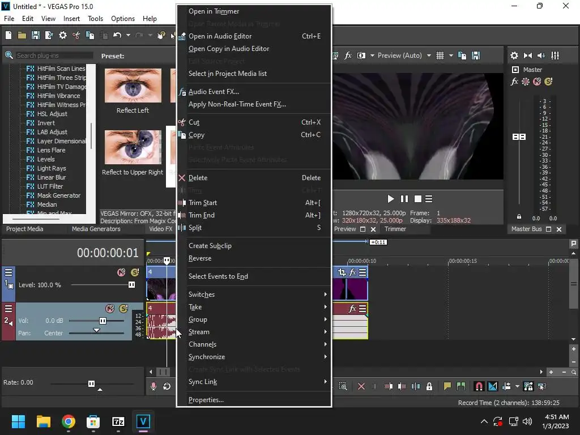580x435 pixels.
Task: Click the Overlays grid icon in preview
Action: (x=440, y=56)
